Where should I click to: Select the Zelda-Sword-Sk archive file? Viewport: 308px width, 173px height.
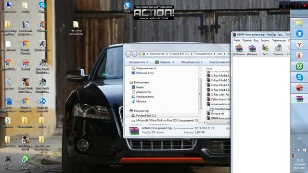click(x=218, y=99)
